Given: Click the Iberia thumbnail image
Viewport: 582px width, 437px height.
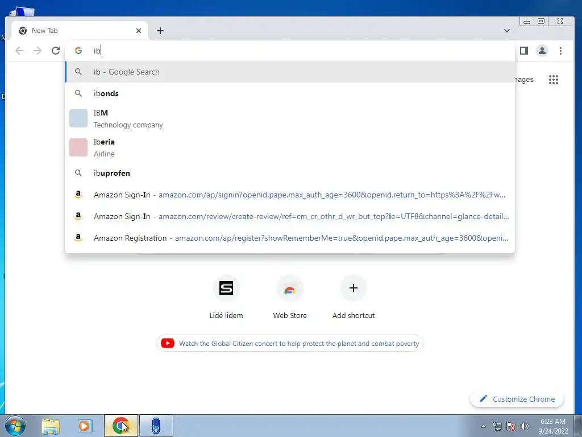Looking at the screenshot, I should (x=78, y=147).
